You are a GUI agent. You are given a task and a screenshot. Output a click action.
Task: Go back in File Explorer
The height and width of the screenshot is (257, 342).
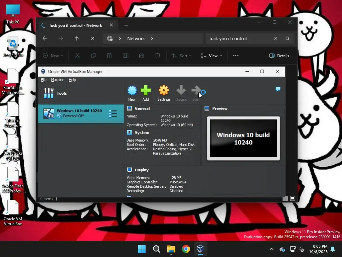click(45, 38)
